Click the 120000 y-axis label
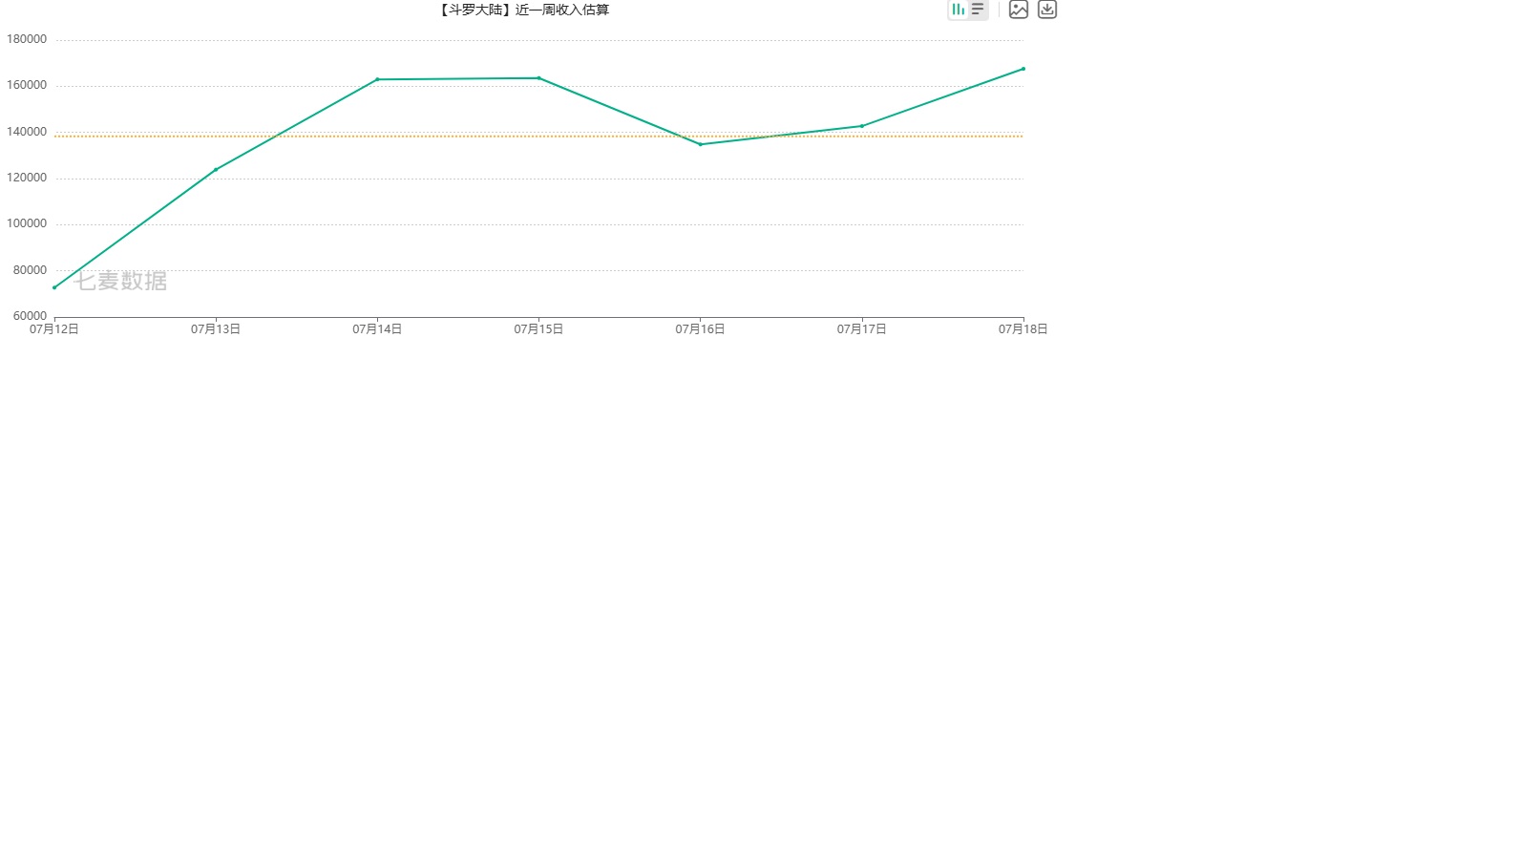 (27, 178)
